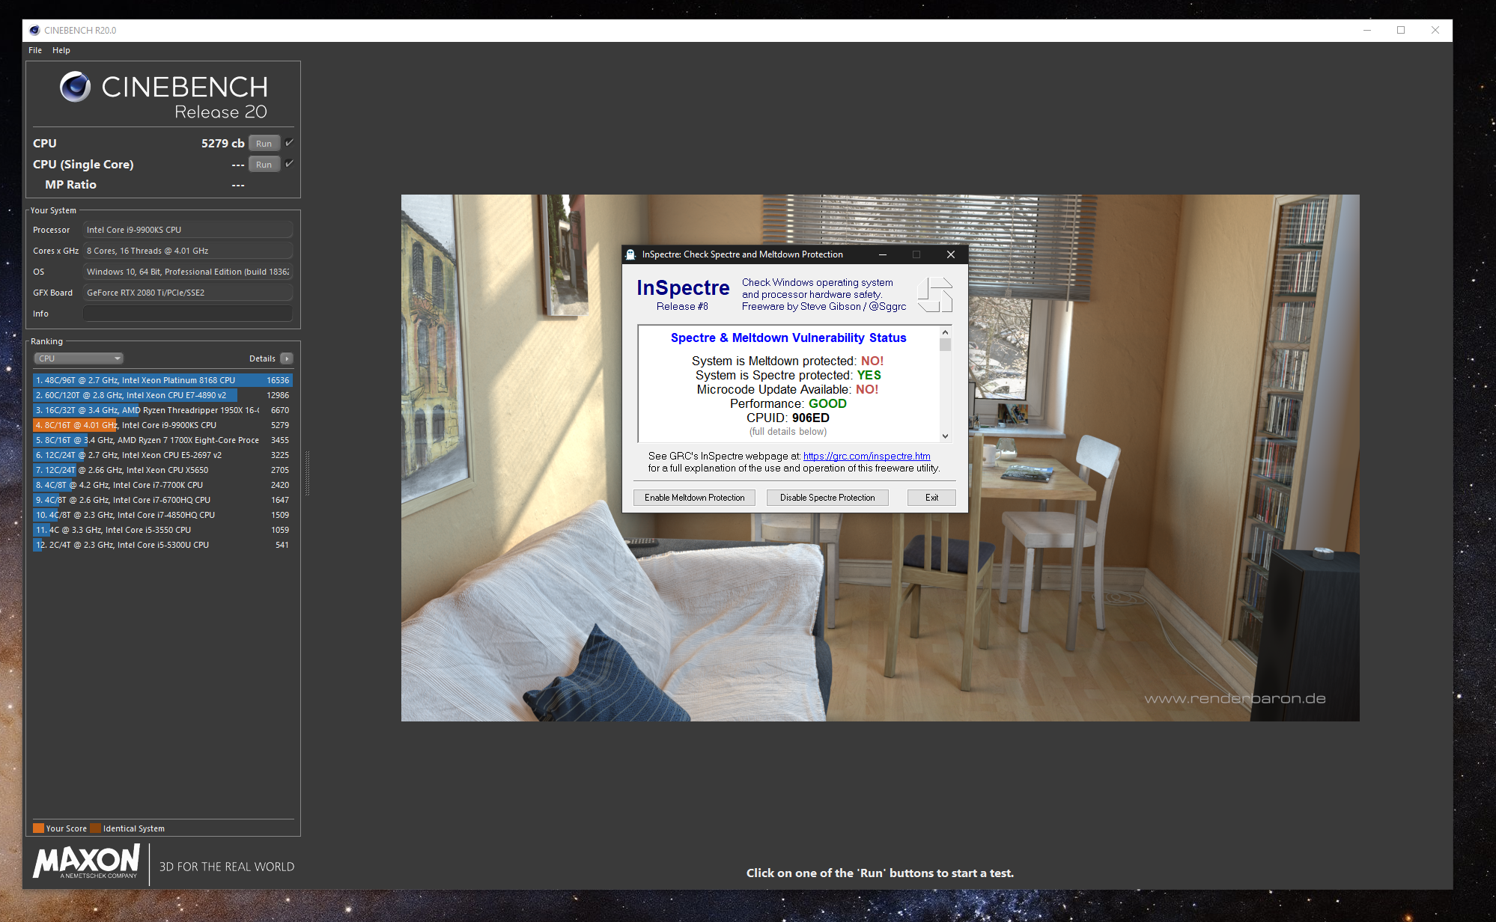Open the Help menu
Screen dimensions: 1496x922
61,50
